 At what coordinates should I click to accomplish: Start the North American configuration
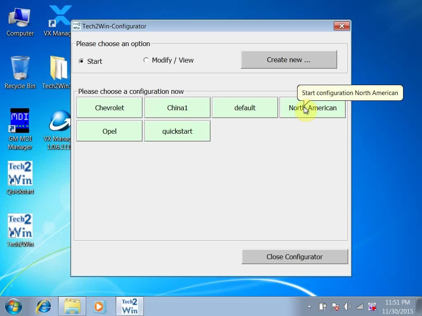point(312,108)
